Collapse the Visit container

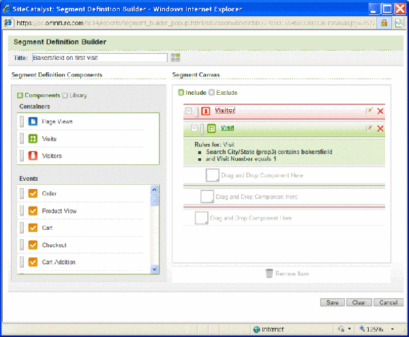[194, 128]
